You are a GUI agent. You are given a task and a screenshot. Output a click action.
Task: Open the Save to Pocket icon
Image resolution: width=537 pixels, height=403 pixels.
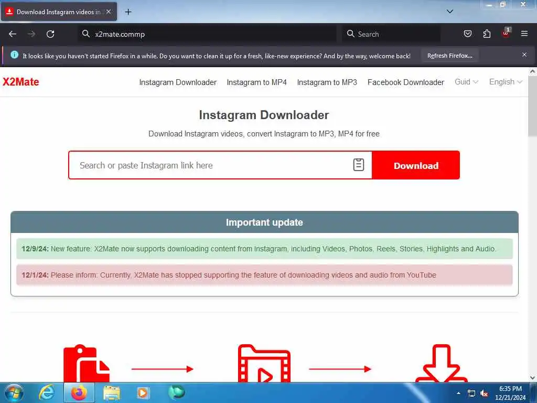click(x=467, y=34)
